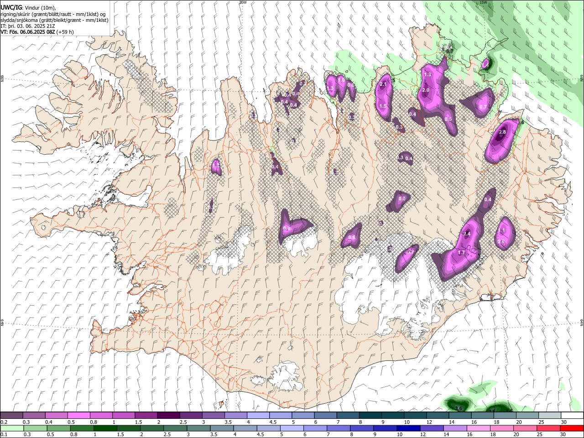This screenshot has width=584, height=438.
Task: Click the 0.1 label in lower legend
Action: point(4,435)
